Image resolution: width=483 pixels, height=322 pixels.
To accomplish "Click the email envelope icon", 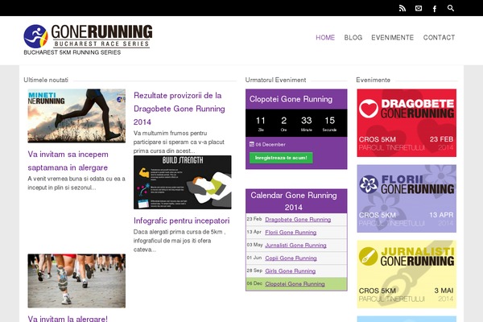I will (x=419, y=9).
